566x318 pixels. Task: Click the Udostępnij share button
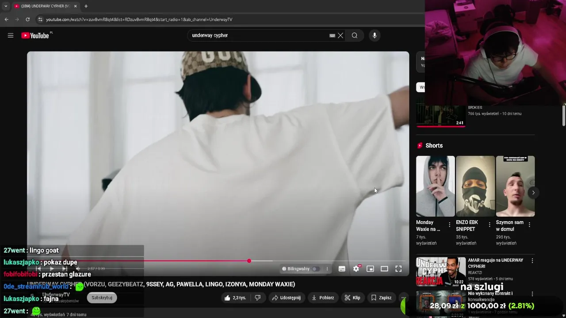[286, 298]
